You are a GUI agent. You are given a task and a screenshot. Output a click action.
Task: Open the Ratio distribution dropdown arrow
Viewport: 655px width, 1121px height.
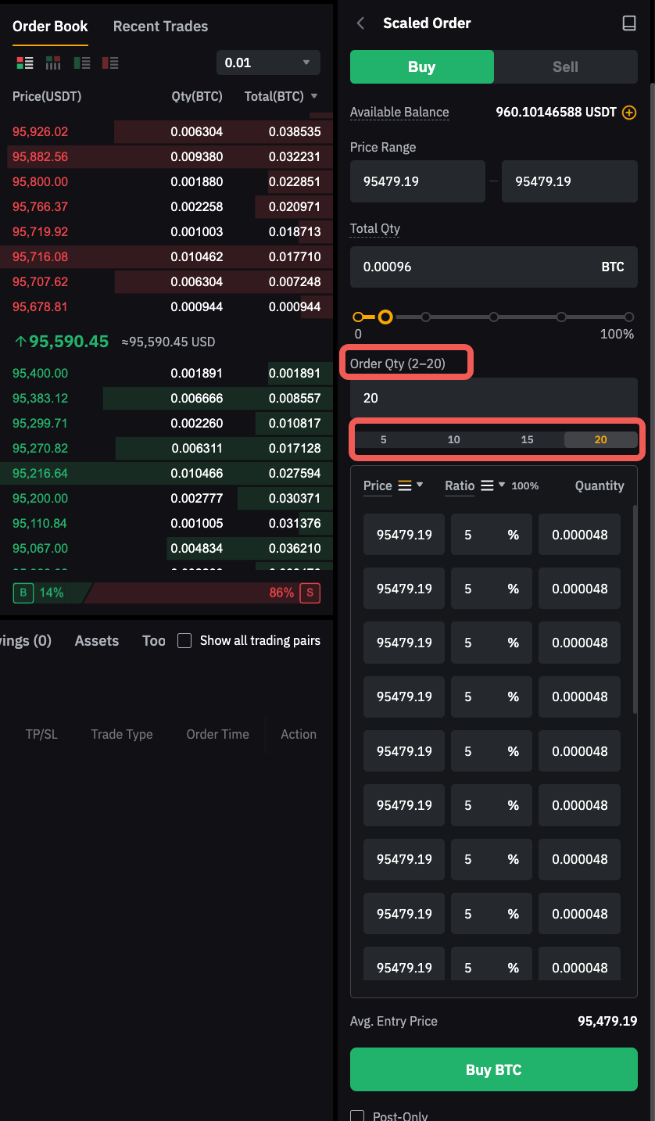[x=502, y=485]
